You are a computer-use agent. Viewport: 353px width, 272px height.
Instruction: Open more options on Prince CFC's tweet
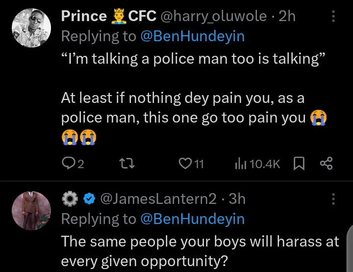click(334, 16)
